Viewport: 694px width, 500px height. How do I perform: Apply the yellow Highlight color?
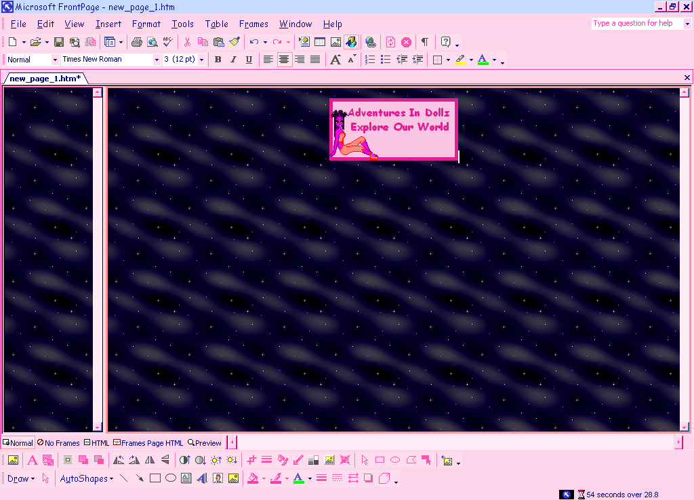(460, 60)
